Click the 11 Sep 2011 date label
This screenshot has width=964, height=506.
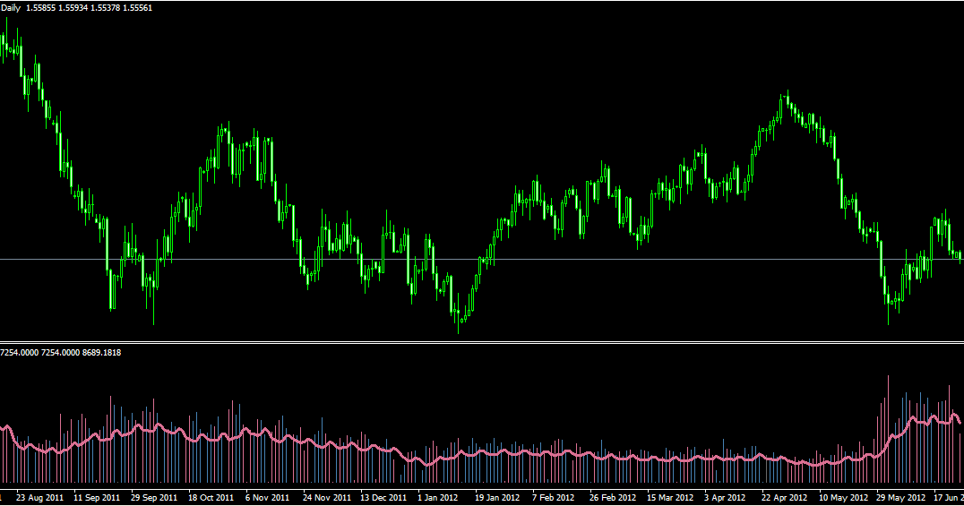97,497
